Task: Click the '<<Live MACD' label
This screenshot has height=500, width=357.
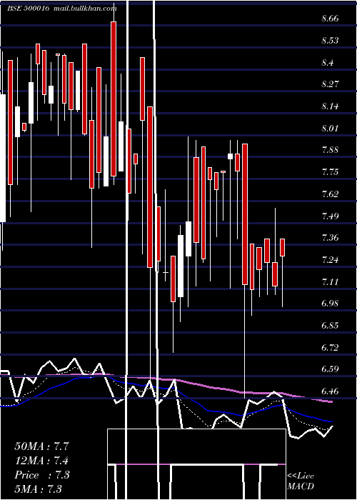Action: coord(301,481)
